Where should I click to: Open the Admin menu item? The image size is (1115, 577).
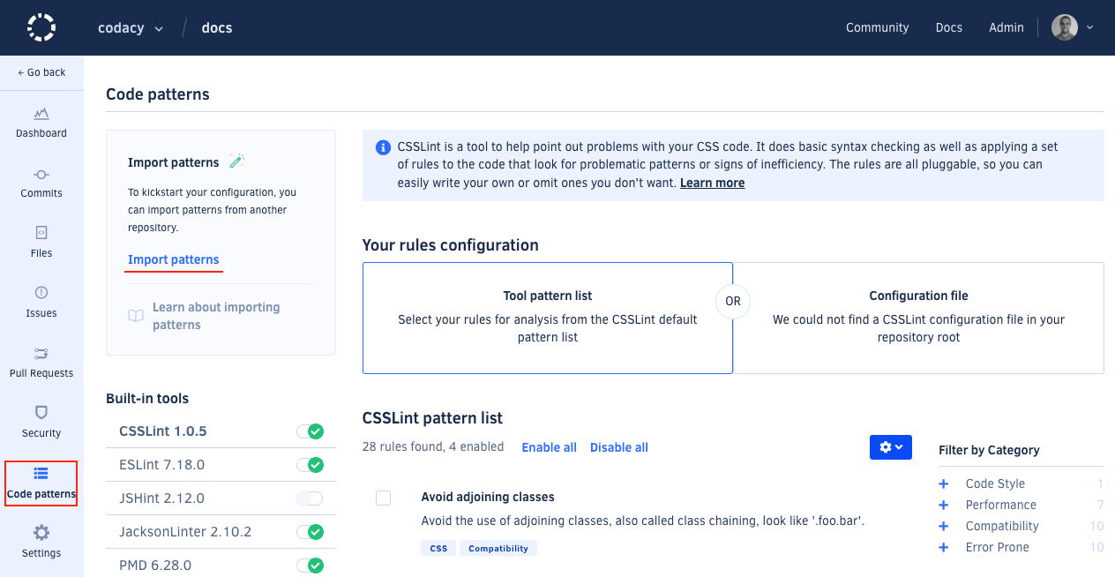tap(1006, 27)
